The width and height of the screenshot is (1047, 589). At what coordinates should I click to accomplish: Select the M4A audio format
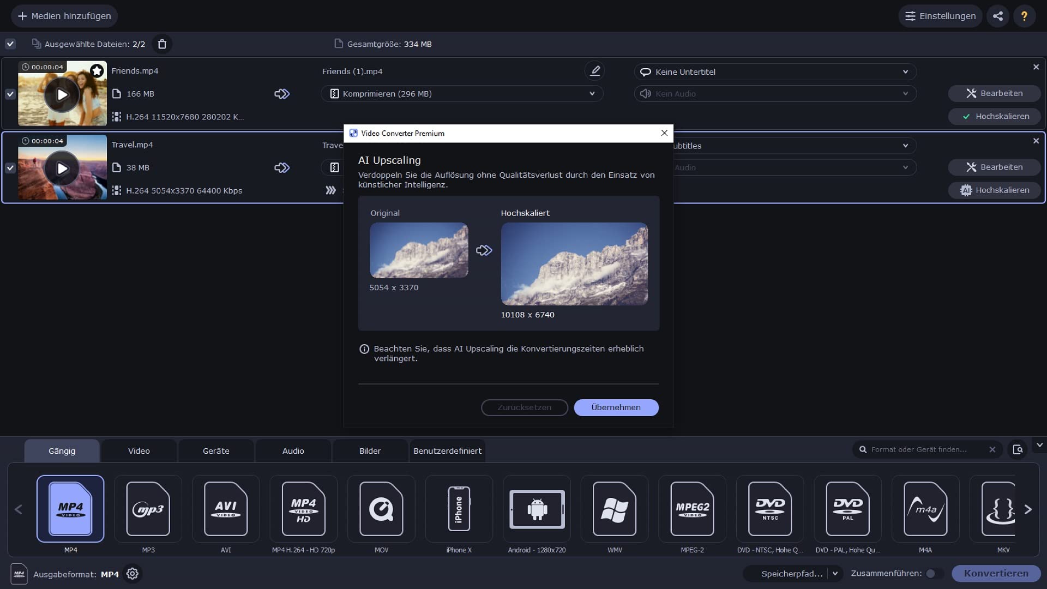925,509
